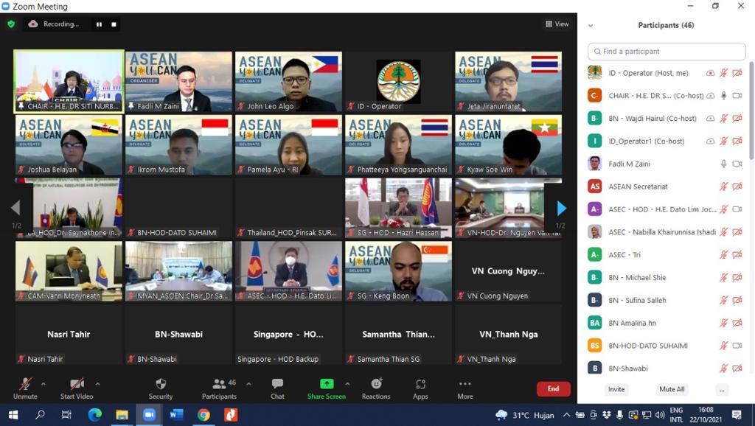
Task: Expand audio options arrow beside Unmute
Action: 44,384
